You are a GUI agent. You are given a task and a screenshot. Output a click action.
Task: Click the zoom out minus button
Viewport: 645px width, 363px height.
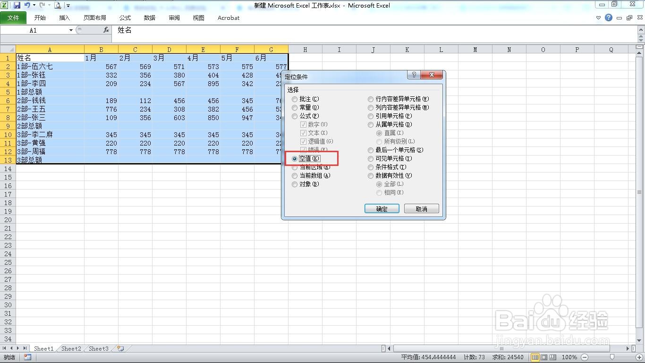[585, 357]
